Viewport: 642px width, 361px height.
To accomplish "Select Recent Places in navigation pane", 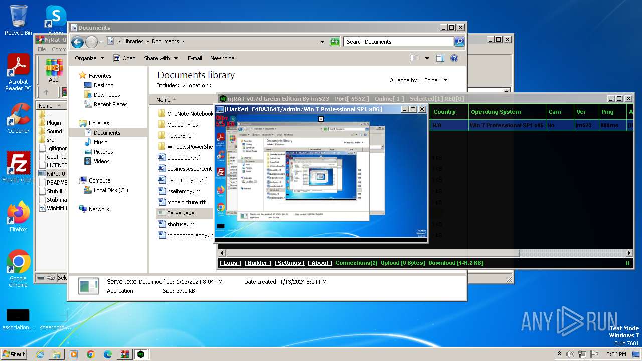I will coord(110,104).
